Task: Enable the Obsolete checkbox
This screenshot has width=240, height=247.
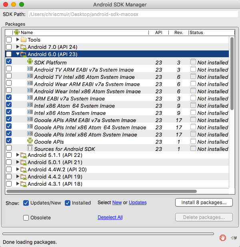Action: (26, 218)
